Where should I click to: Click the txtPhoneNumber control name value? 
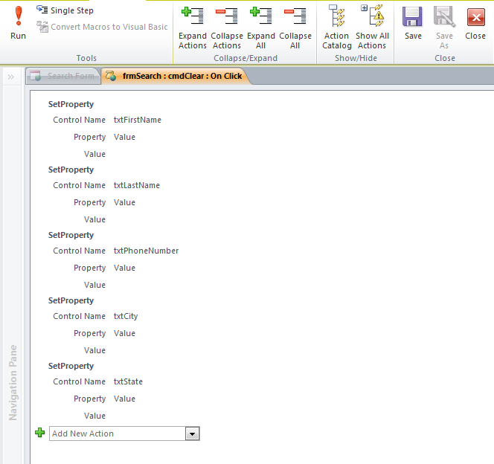point(146,251)
